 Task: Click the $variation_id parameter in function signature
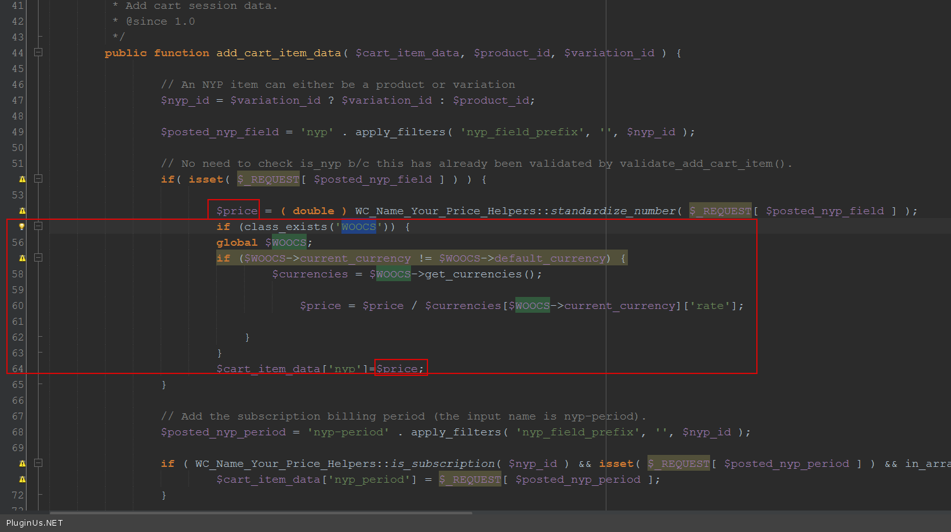(610, 53)
